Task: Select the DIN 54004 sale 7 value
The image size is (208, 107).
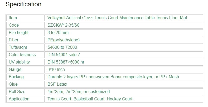Action: pyautogui.click(x=64, y=55)
